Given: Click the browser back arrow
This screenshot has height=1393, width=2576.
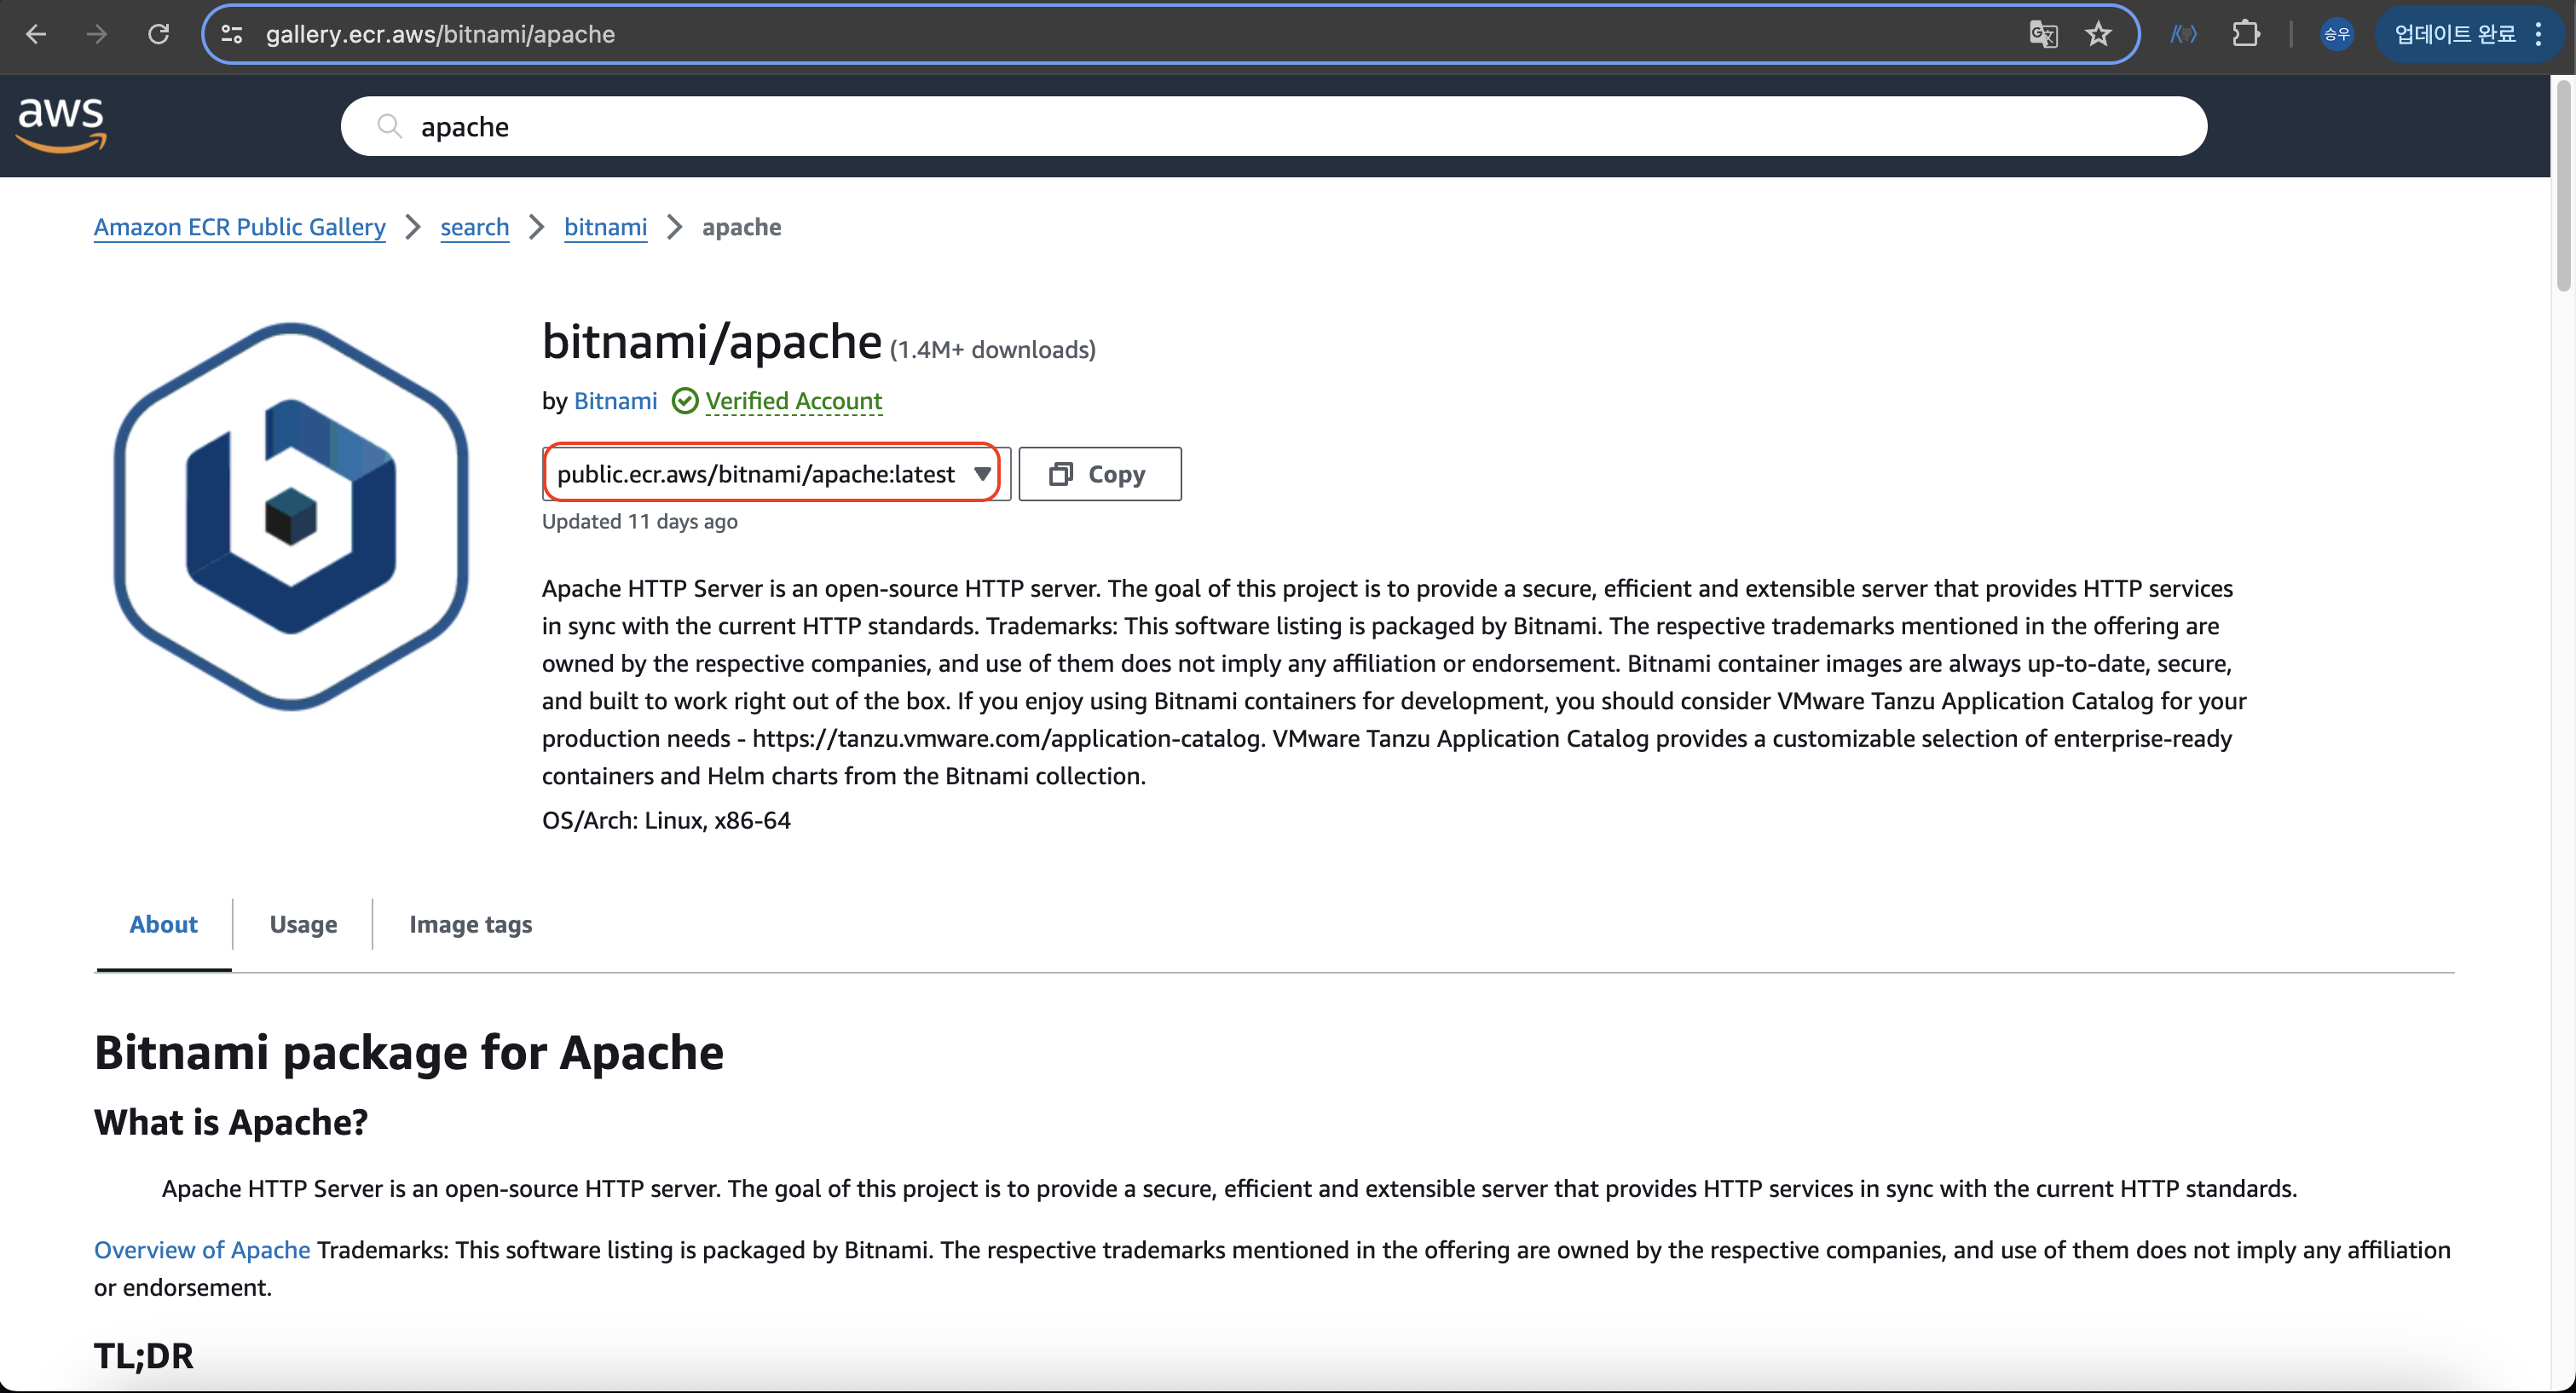Looking at the screenshot, I should coord(36,34).
